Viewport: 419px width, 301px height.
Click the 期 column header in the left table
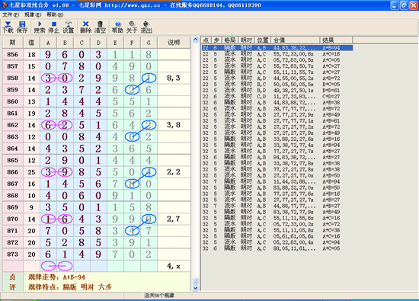[12, 43]
